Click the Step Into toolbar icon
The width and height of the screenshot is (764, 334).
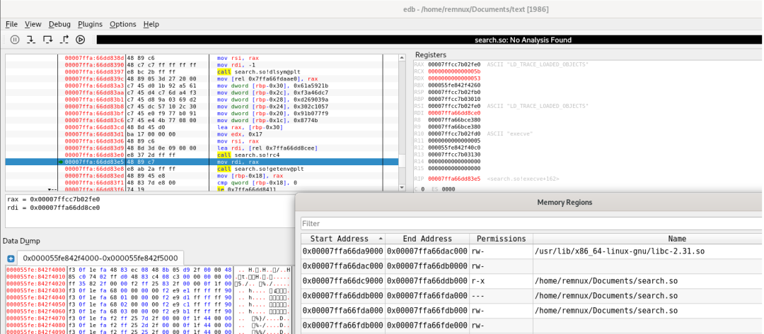point(30,40)
